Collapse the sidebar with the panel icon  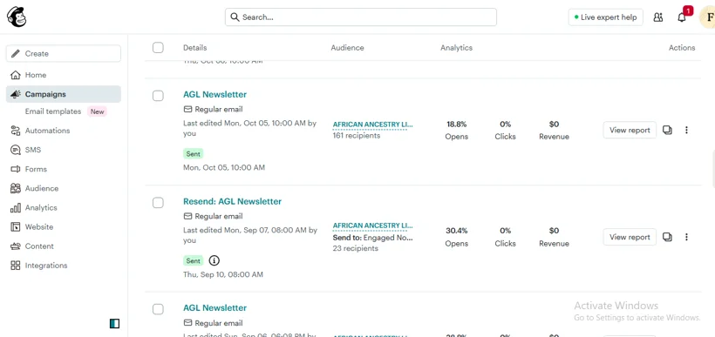114,323
